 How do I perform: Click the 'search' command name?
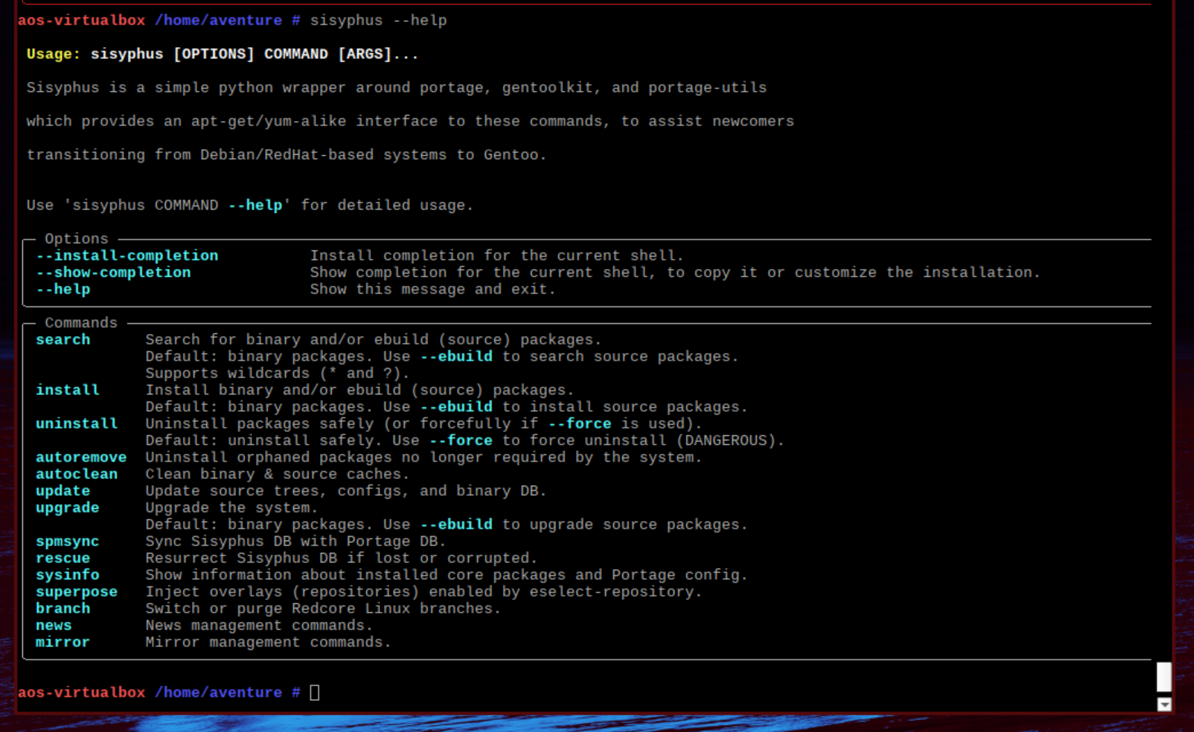click(x=63, y=340)
